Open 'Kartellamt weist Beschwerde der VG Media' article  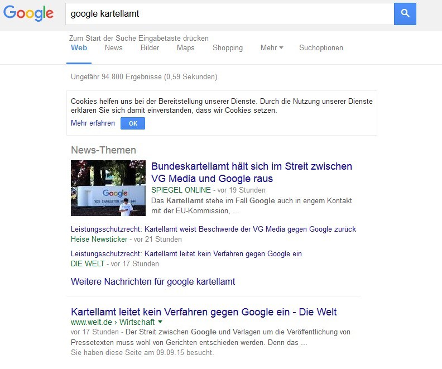(x=213, y=229)
